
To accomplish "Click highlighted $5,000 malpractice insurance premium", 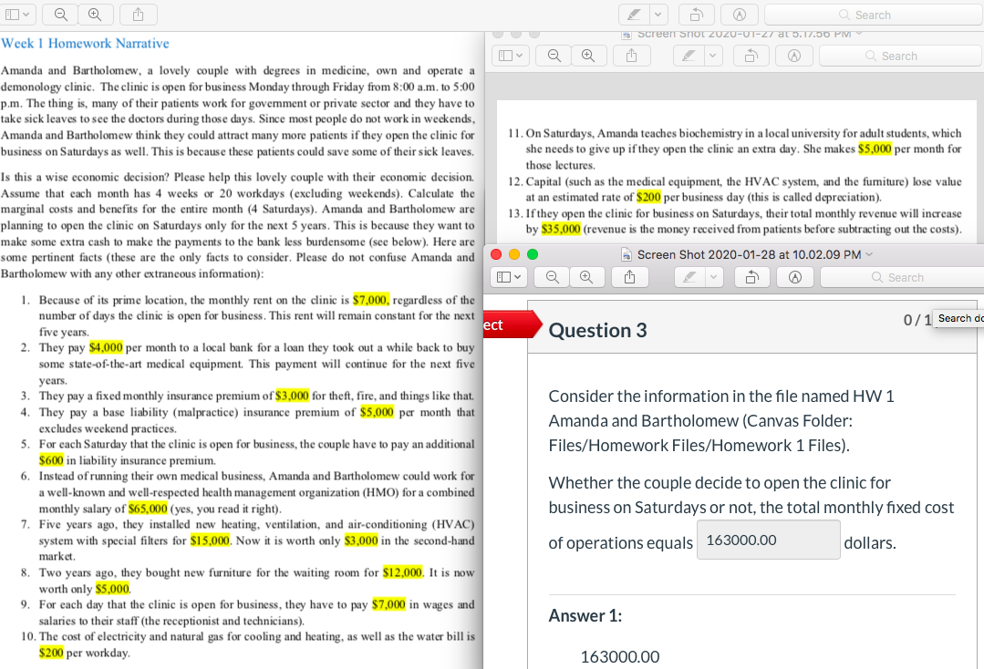I will point(378,412).
